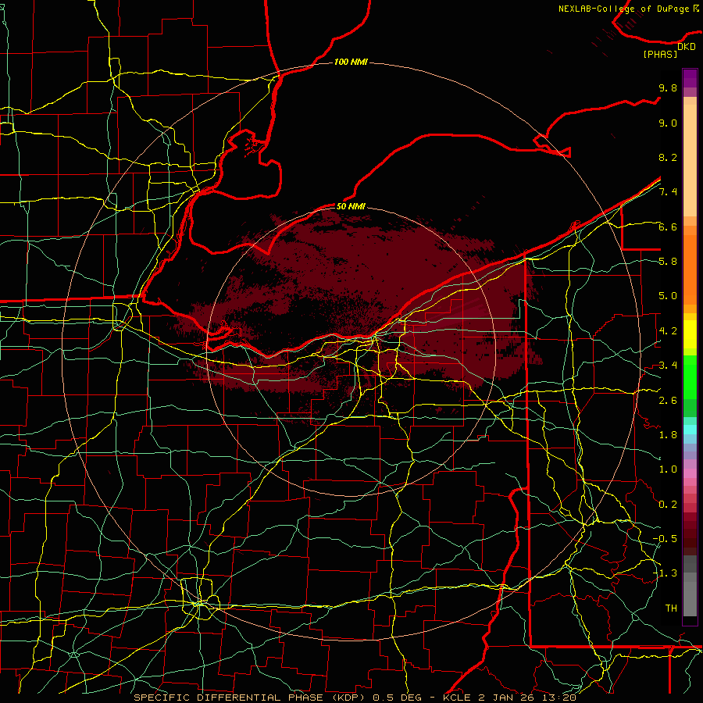
Task: Pick the dark purple swatch atop color bar
Action: point(690,78)
